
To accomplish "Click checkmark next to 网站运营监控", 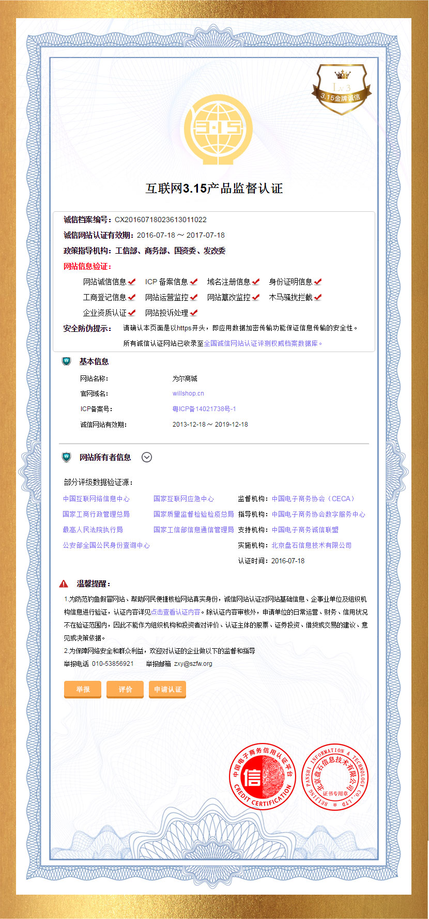I will [x=194, y=297].
